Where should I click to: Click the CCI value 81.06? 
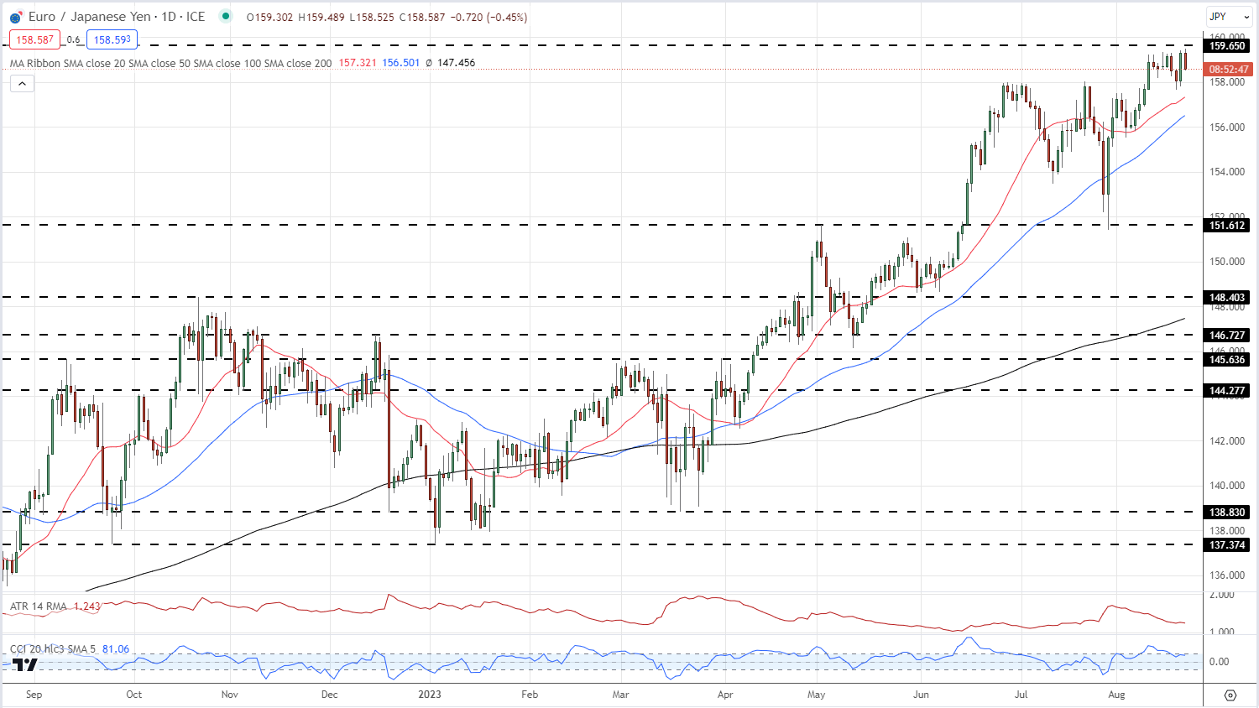[116, 649]
